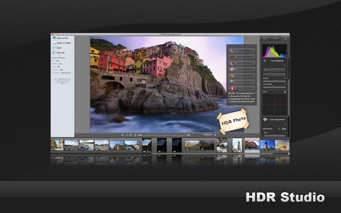Collapse the right panel with the arrow
Image resolution: width=341 pixels, height=213 pixels.
click(x=259, y=84)
